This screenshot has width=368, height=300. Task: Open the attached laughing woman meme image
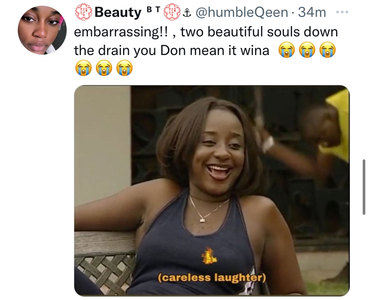coord(212,190)
